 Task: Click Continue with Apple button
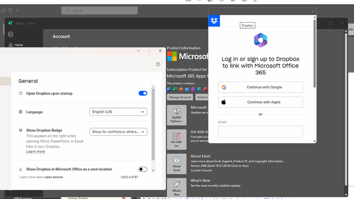point(260,102)
